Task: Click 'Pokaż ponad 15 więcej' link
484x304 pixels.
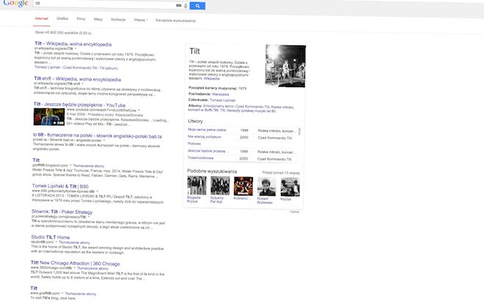Action: (281, 173)
